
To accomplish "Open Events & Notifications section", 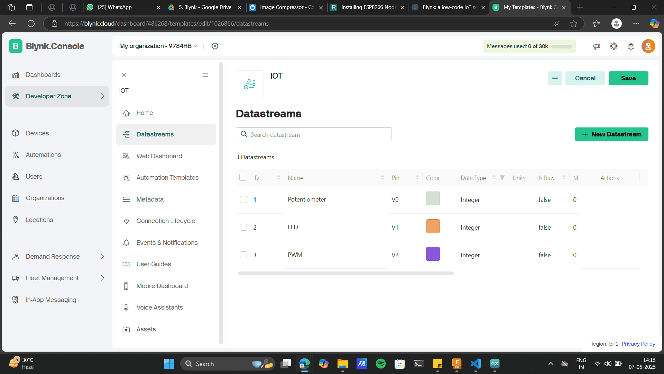I will (x=166, y=243).
